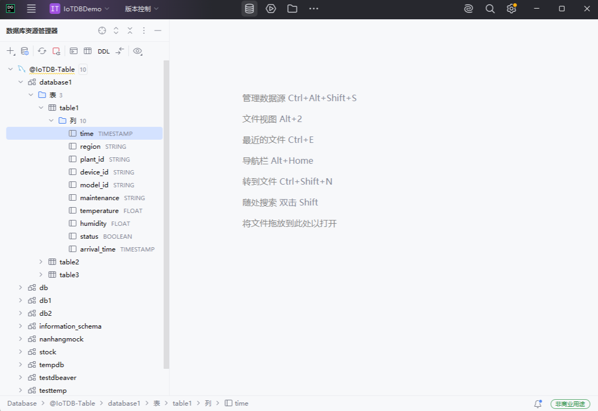The height and width of the screenshot is (411, 598).
Task: Collapse all nodes in the explorer
Action: pyautogui.click(x=130, y=31)
